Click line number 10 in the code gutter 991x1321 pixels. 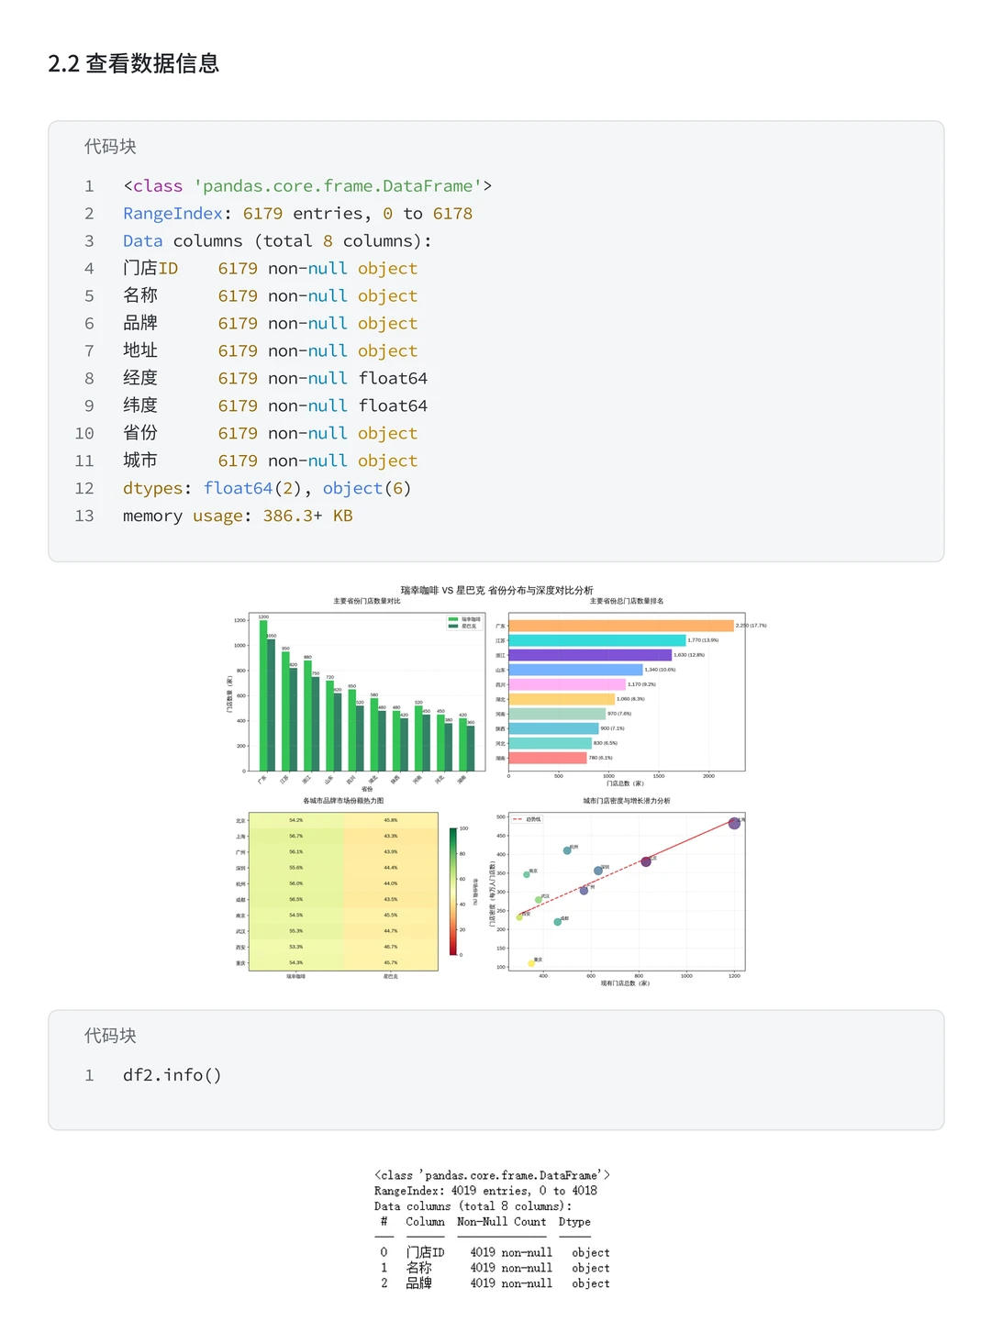[x=84, y=434]
